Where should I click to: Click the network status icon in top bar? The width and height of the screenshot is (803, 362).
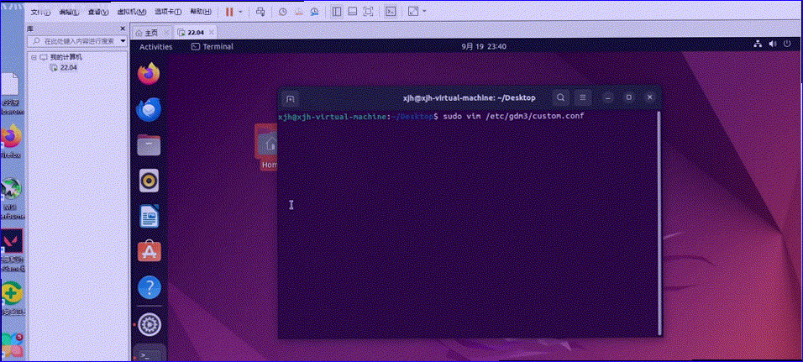(x=759, y=45)
